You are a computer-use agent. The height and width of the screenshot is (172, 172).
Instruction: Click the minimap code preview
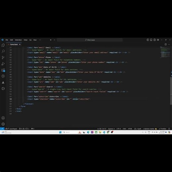point(165,52)
